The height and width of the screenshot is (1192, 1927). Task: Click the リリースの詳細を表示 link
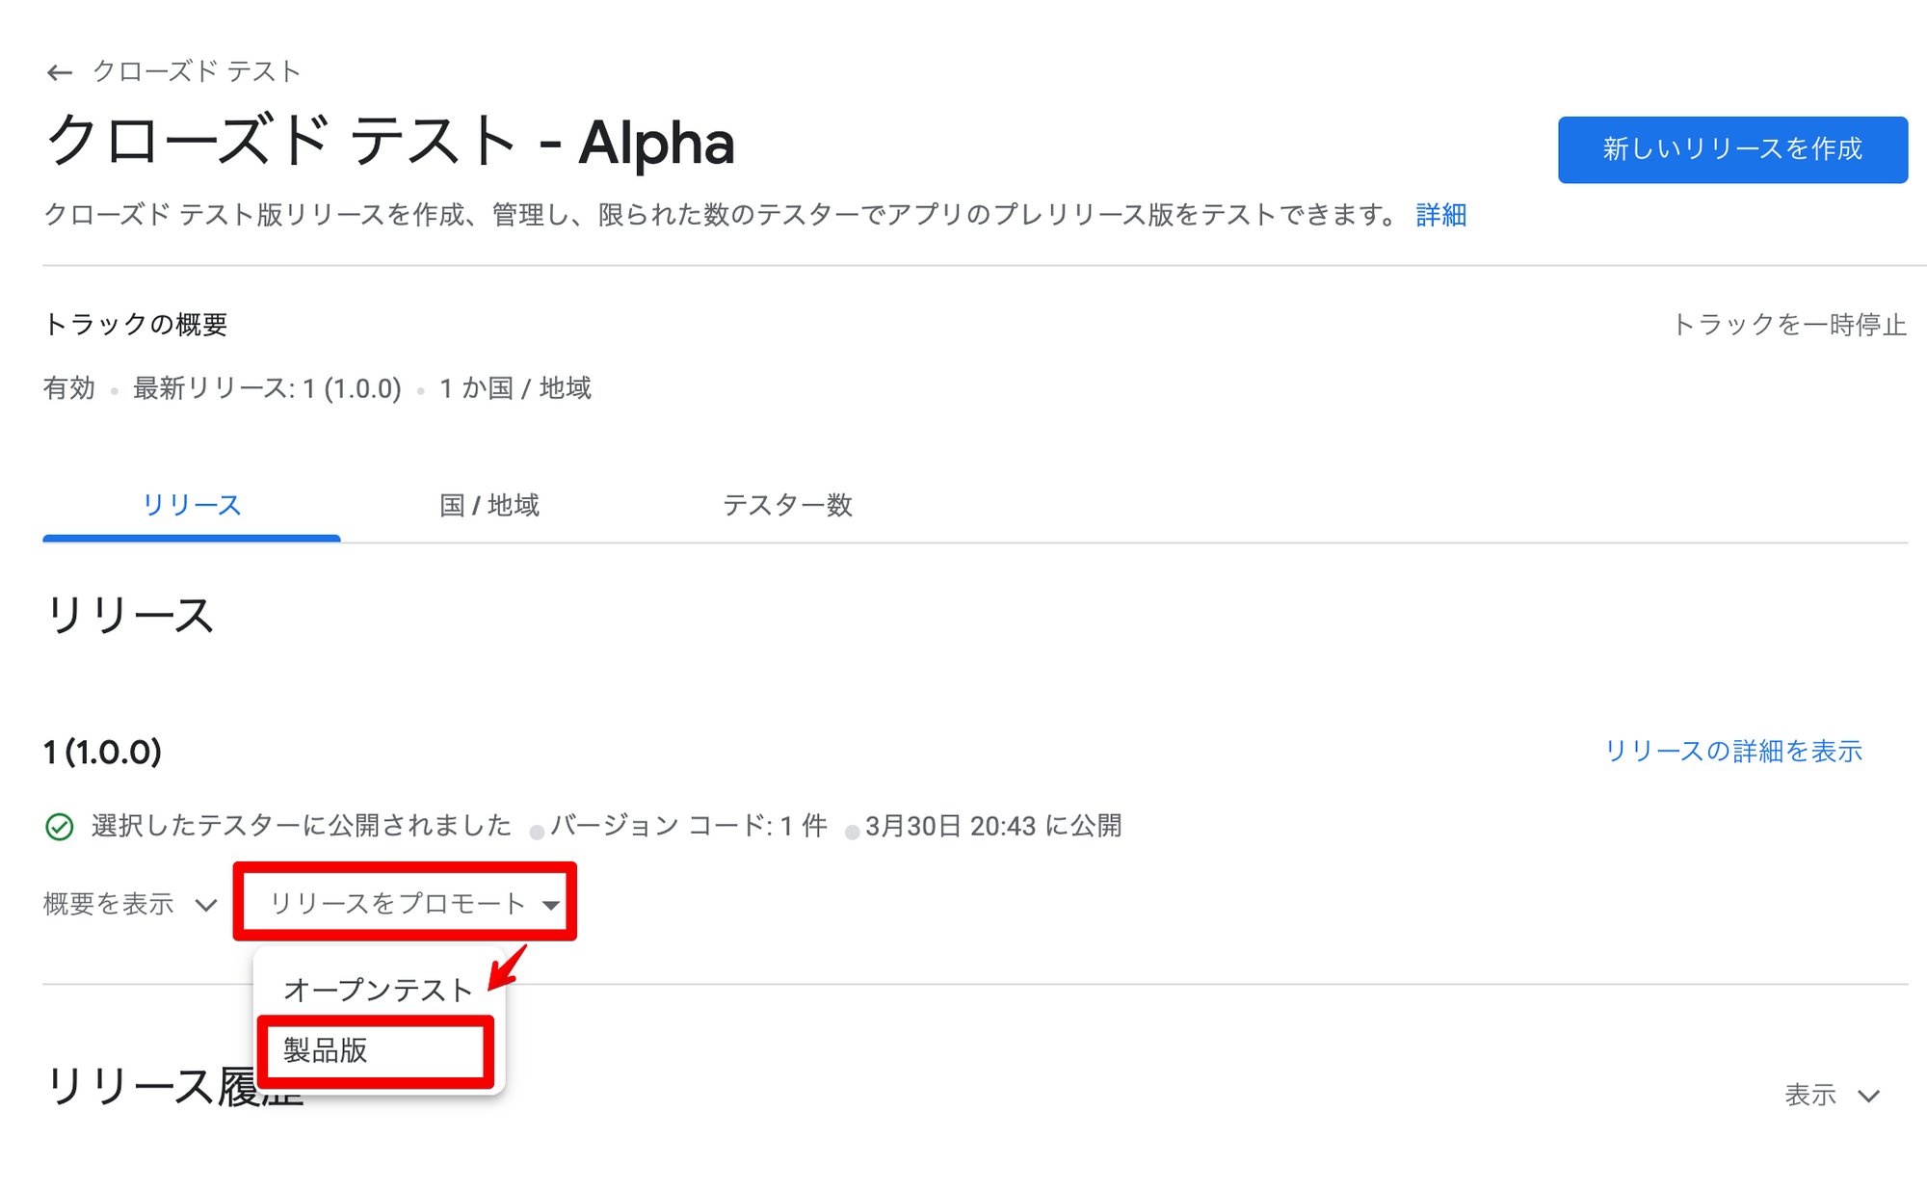[1732, 752]
